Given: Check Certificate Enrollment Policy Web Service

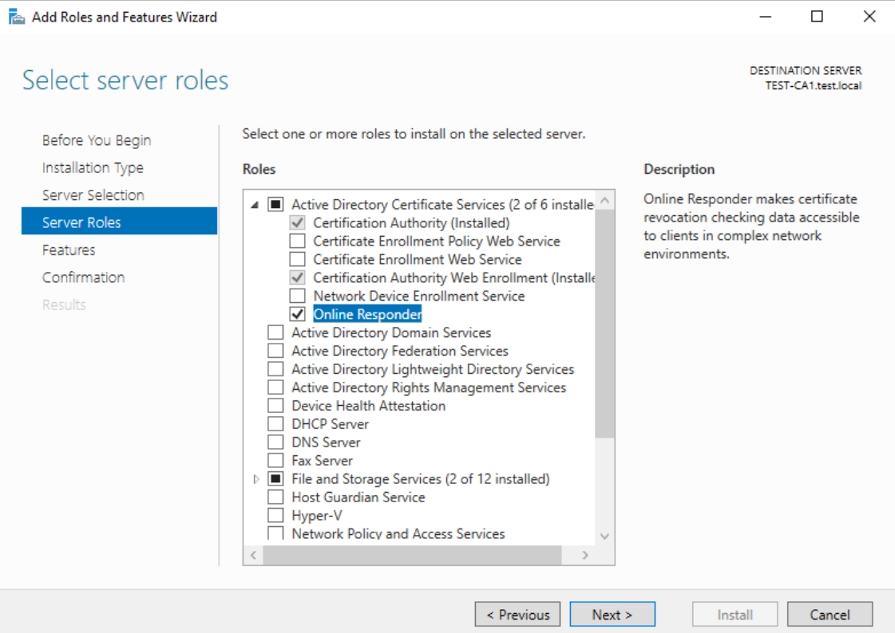Looking at the screenshot, I should [x=297, y=241].
